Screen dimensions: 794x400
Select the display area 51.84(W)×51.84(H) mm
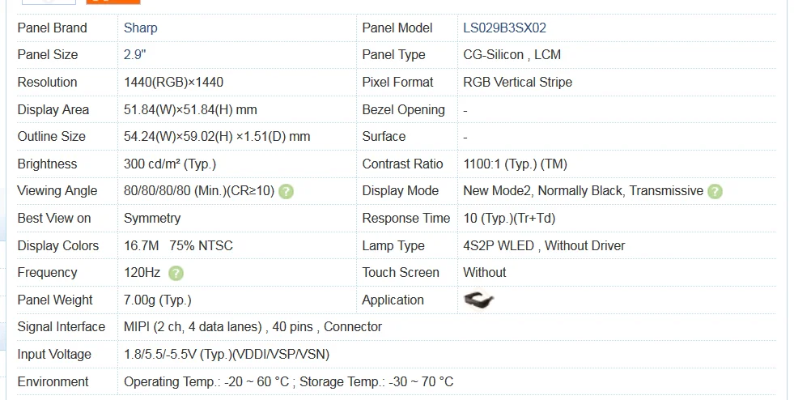point(190,109)
